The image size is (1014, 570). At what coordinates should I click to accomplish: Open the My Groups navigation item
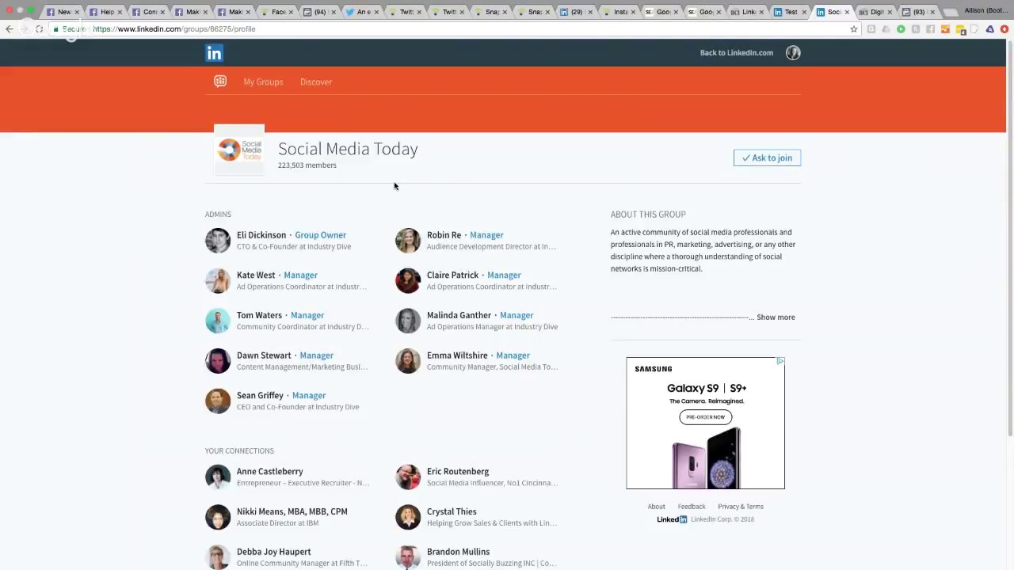(x=263, y=82)
